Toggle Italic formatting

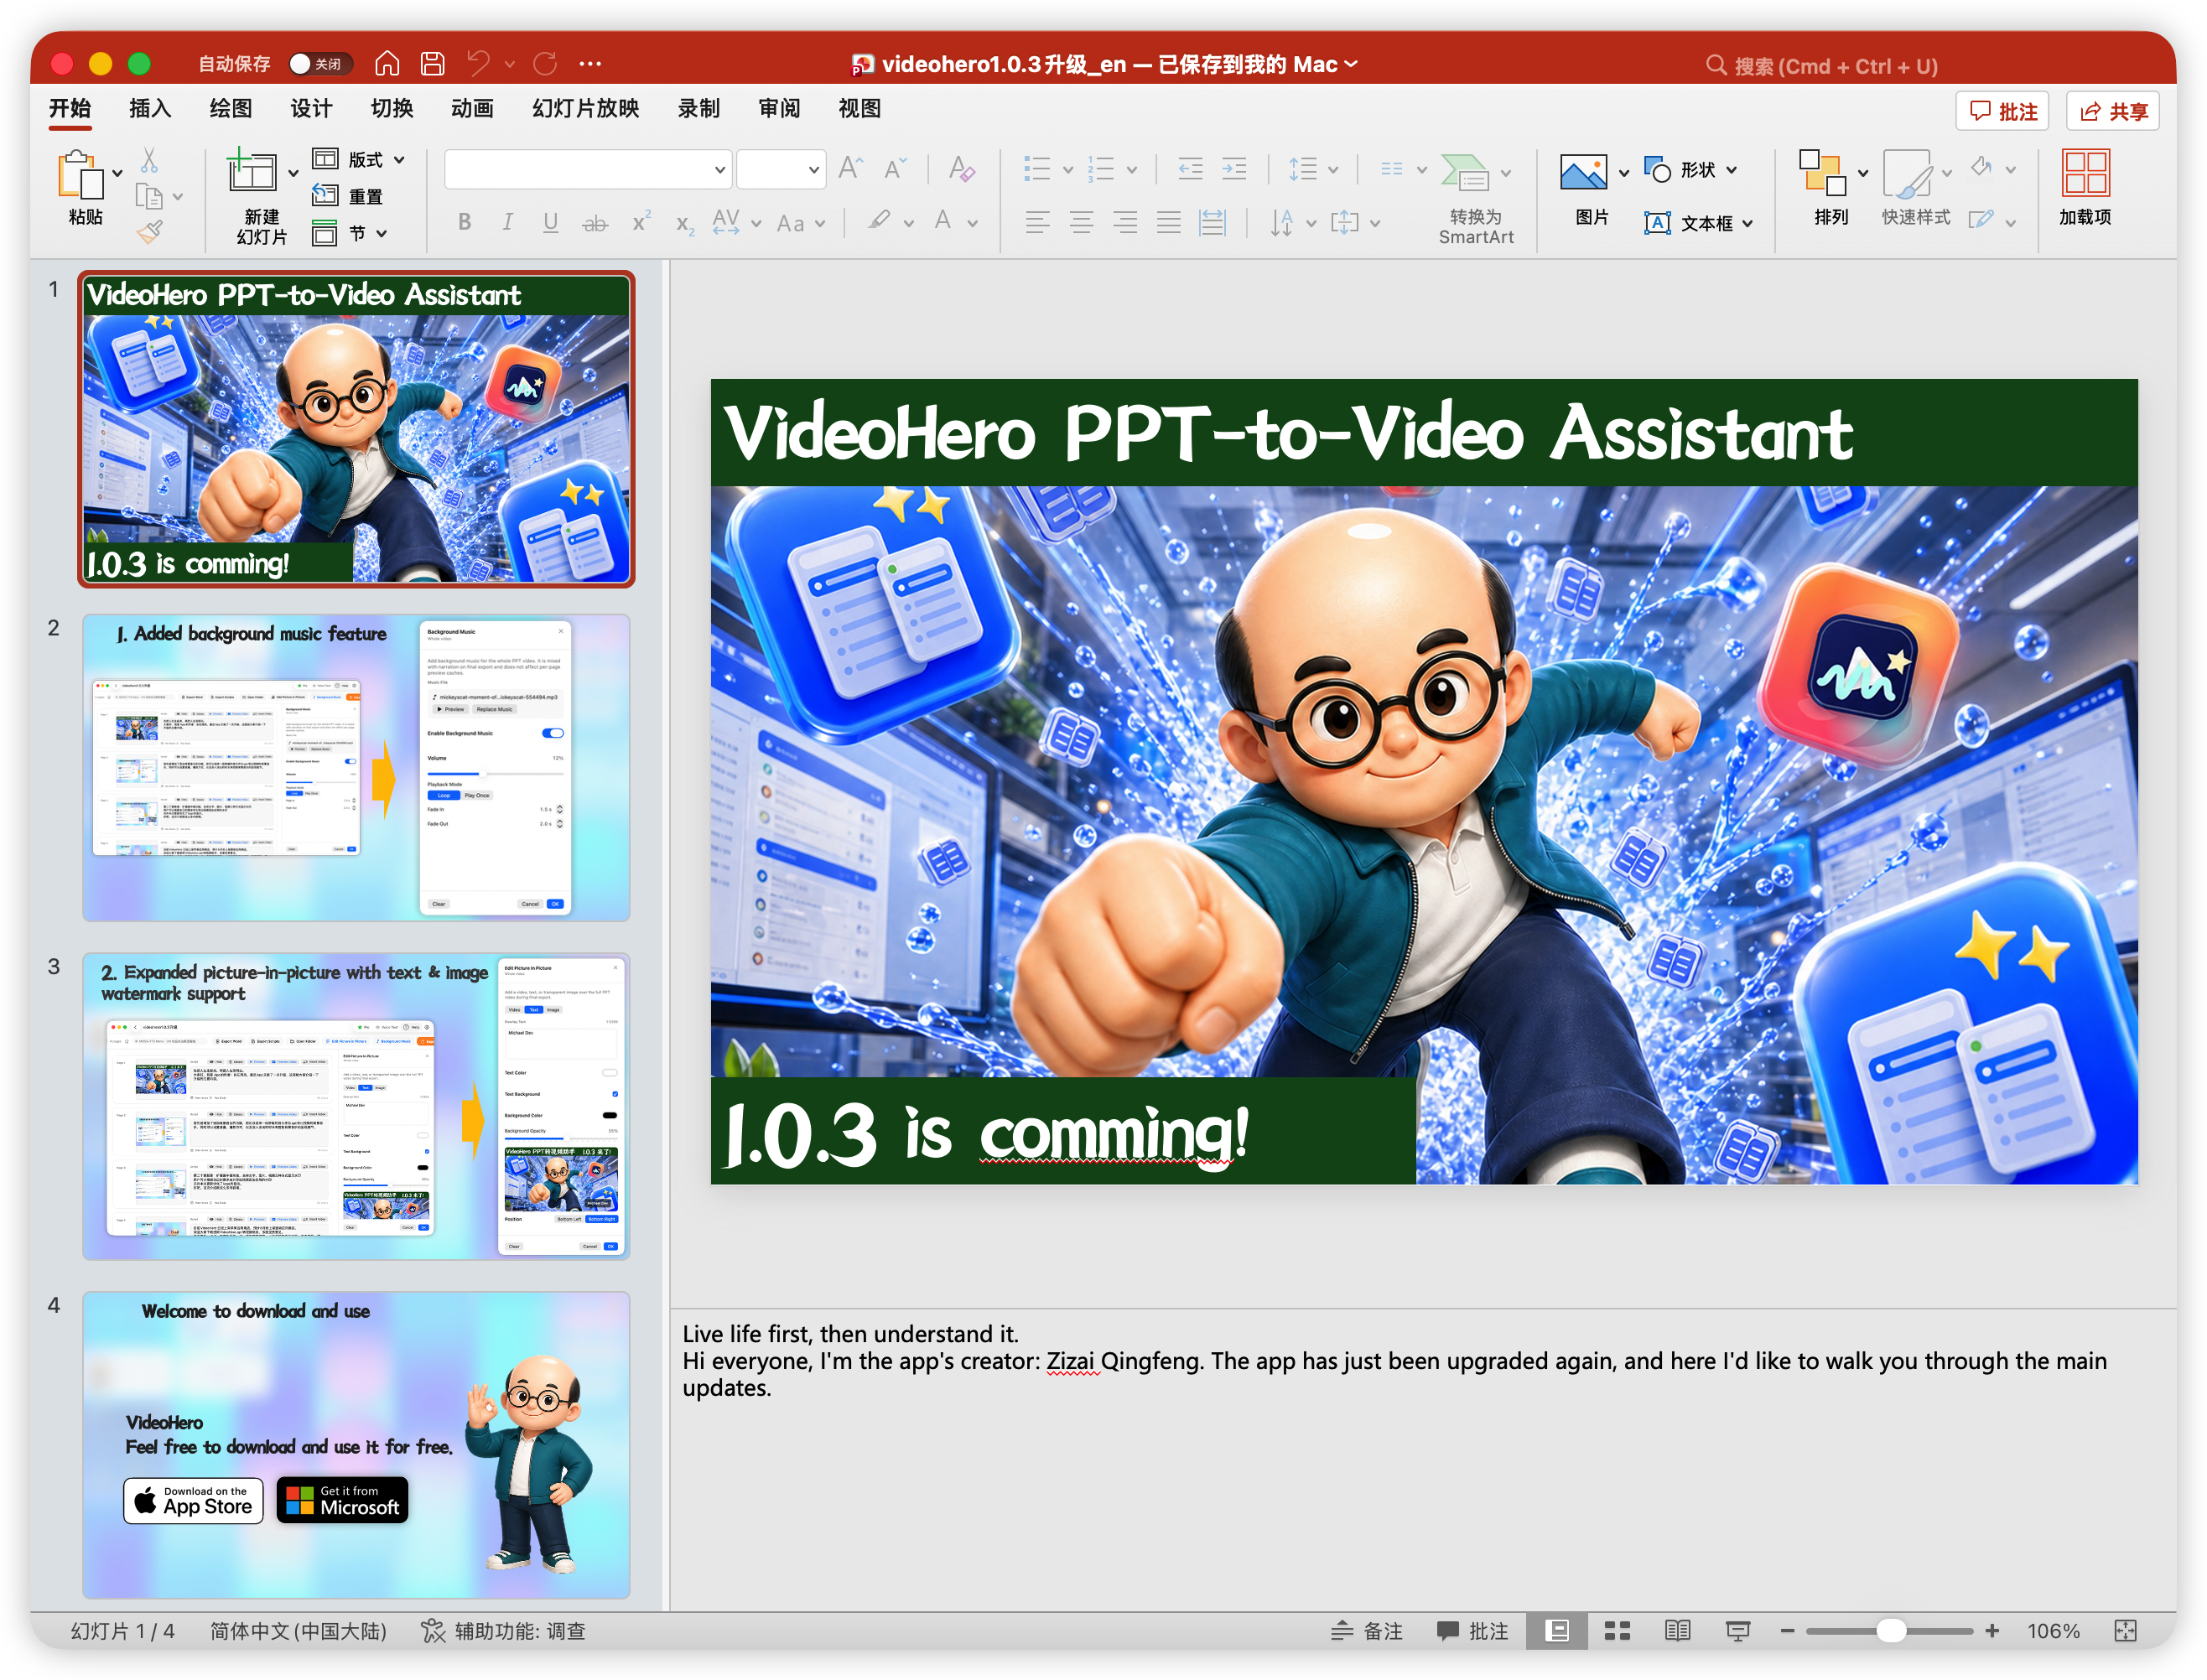[507, 222]
